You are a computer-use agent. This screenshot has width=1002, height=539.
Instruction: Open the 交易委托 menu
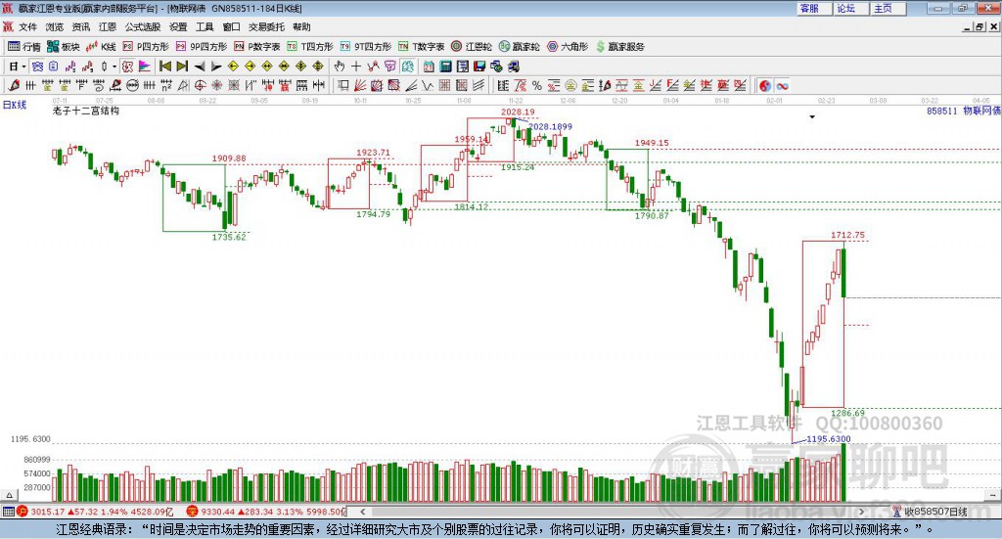coord(266,26)
